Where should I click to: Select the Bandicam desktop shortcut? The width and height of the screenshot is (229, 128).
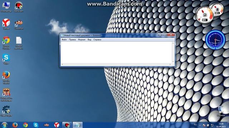pyautogui.click(x=19, y=7)
